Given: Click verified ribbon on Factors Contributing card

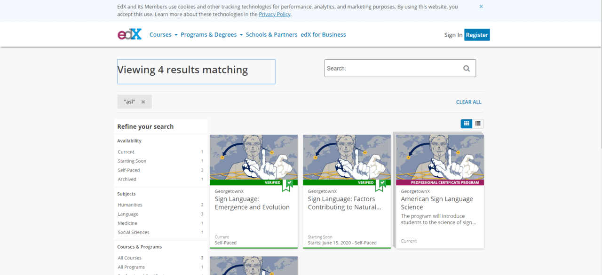Looking at the screenshot, I should click(380, 185).
